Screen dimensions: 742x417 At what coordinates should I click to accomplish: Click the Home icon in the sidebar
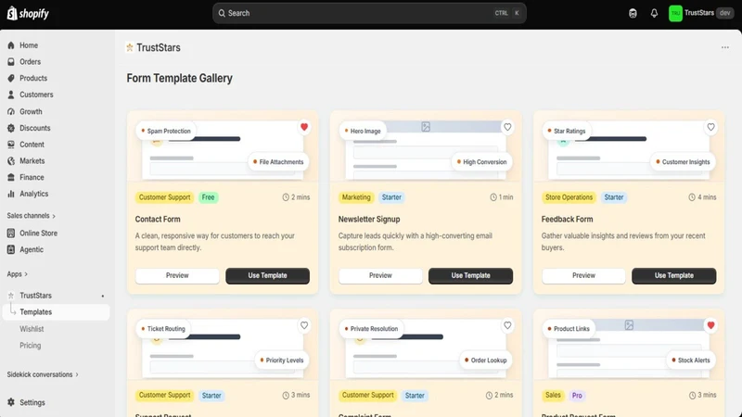tap(11, 45)
